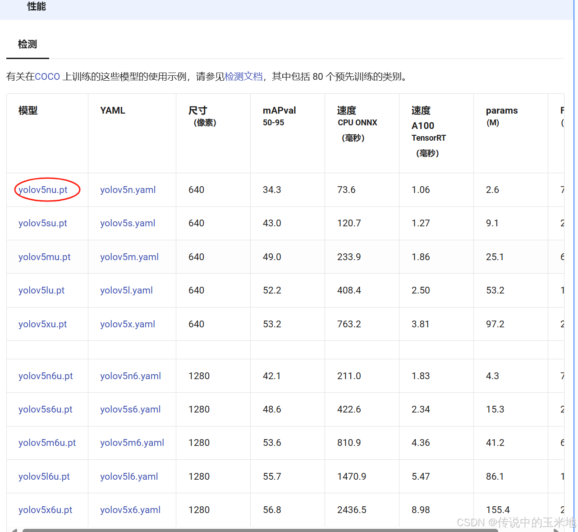Viewport: 578px width, 532px height.
Task: Click the 性能 section heading
Action: coord(37,6)
